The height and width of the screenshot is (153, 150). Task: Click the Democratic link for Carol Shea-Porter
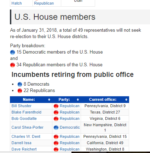click(70, 127)
